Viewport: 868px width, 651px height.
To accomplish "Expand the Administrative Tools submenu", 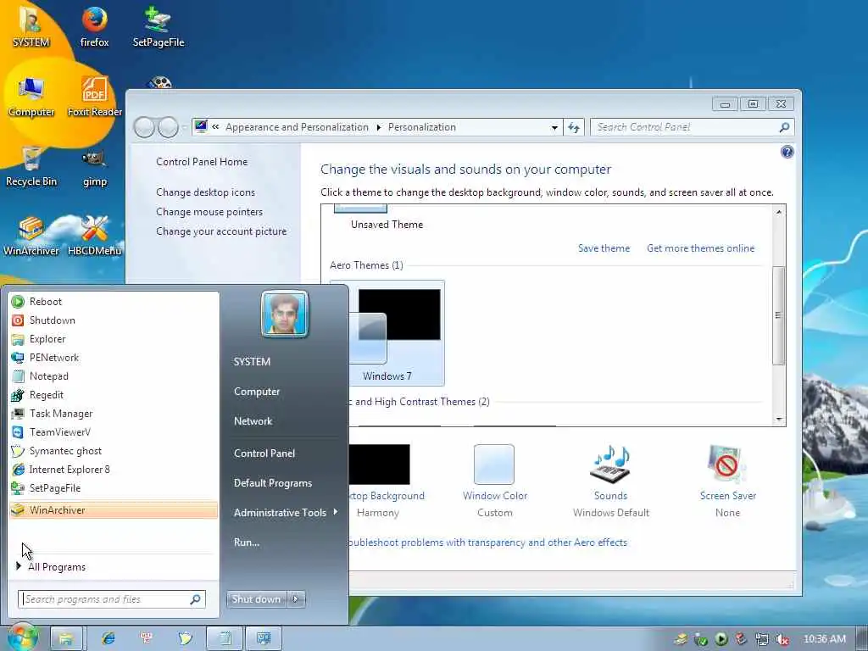I will [x=285, y=513].
